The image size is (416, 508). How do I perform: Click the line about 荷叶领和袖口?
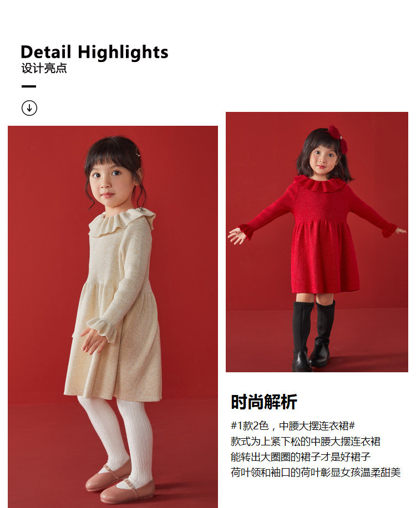click(x=316, y=473)
